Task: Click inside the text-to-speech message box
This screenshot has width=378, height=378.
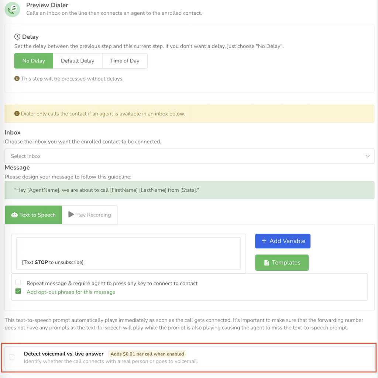Action: tap(128, 253)
